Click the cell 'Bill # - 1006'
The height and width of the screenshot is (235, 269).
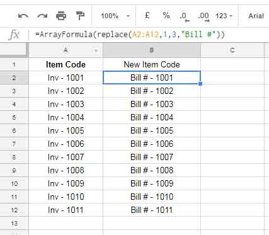tap(152, 144)
